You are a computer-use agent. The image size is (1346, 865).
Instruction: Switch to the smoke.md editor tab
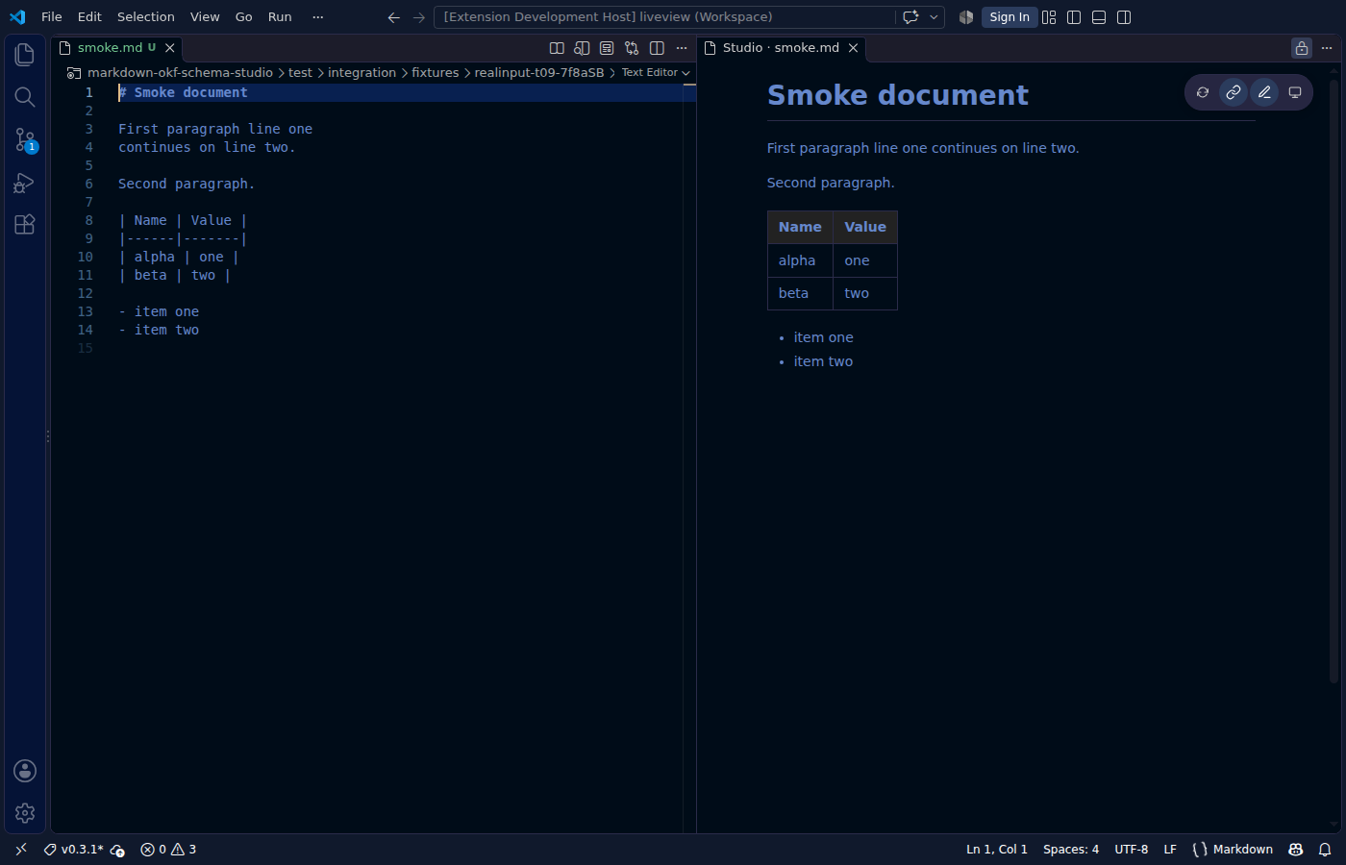[x=117, y=48]
